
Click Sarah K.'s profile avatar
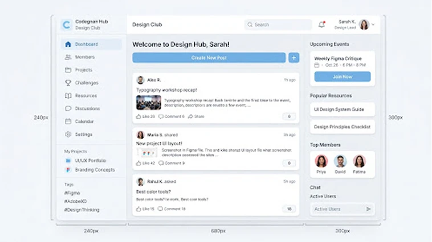(364, 25)
